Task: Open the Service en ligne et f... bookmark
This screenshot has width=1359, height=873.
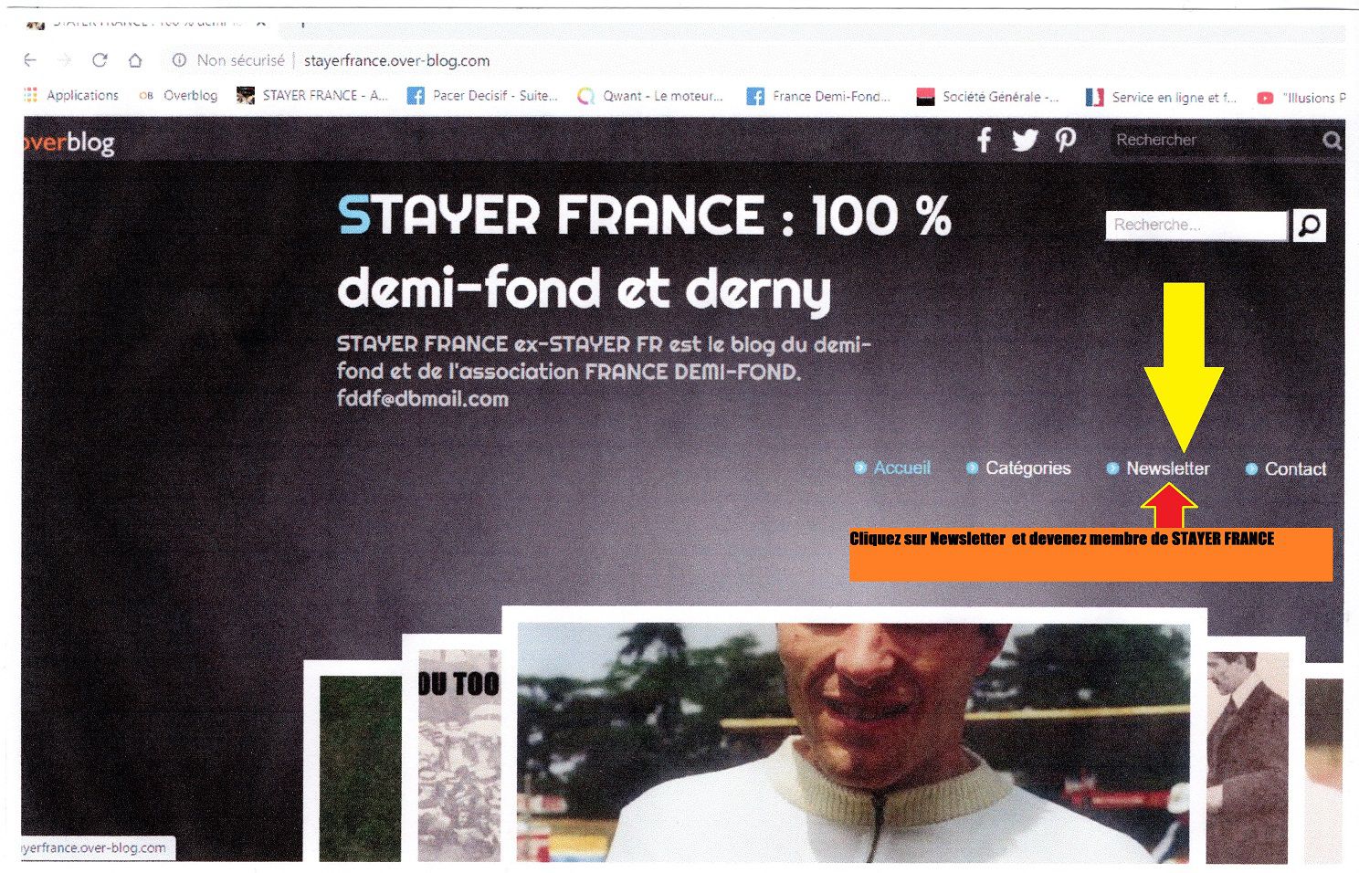Action: pos(1161,97)
